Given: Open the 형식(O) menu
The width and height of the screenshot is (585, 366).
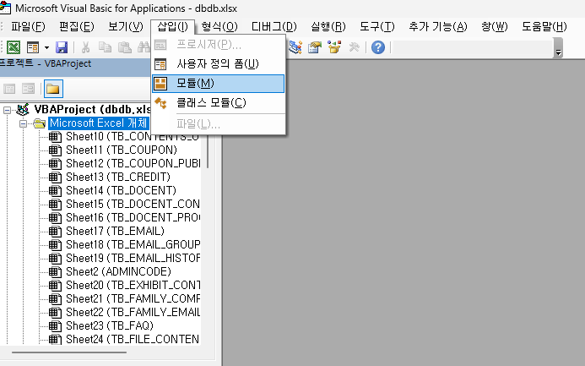Looking at the screenshot, I should [x=219, y=26].
